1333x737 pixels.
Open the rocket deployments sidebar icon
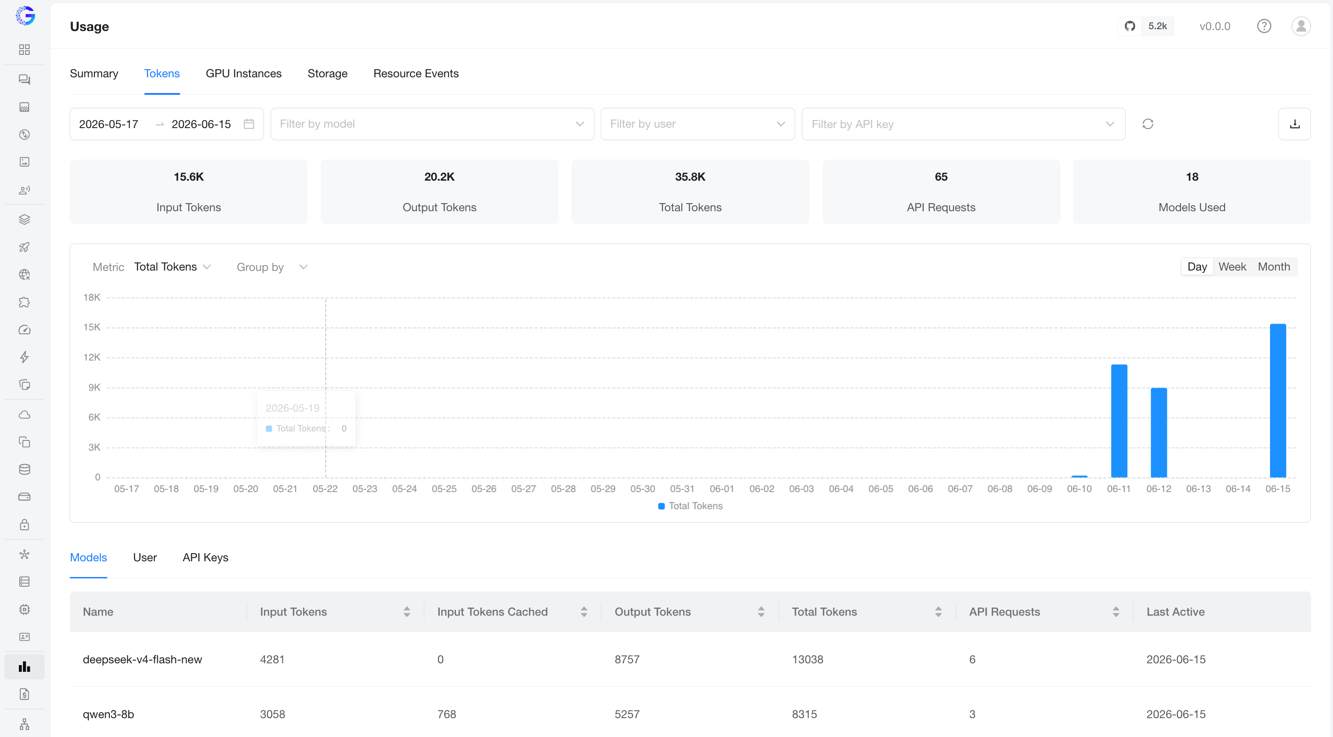(x=24, y=247)
